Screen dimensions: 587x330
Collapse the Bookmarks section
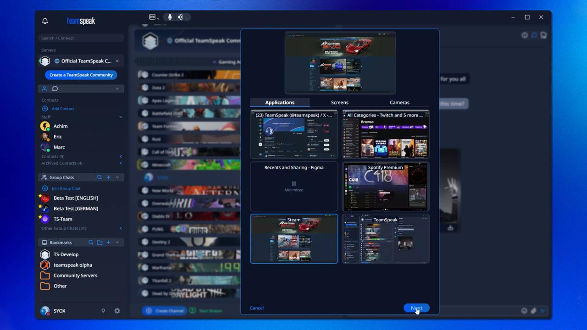117,242
